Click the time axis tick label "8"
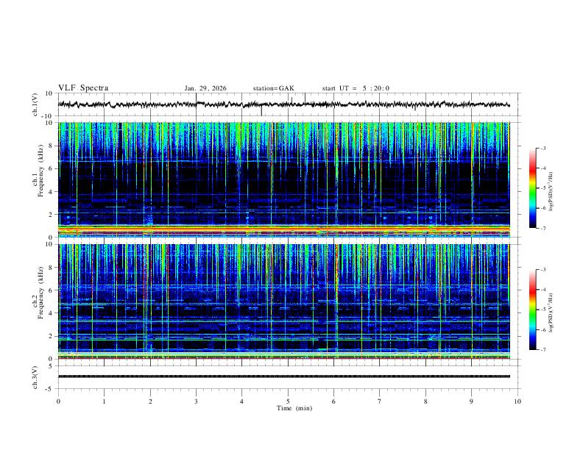Image resolution: width=583 pixels, height=450 pixels. tap(425, 401)
